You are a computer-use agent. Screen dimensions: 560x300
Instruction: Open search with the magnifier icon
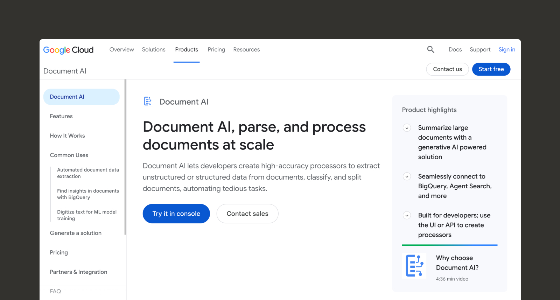click(x=430, y=49)
